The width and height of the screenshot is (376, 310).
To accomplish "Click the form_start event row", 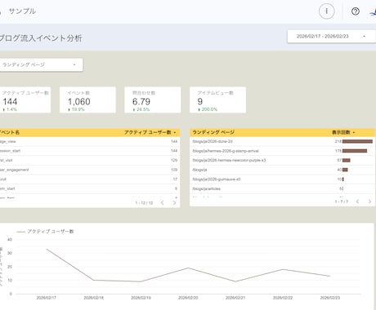I will pos(90,188).
